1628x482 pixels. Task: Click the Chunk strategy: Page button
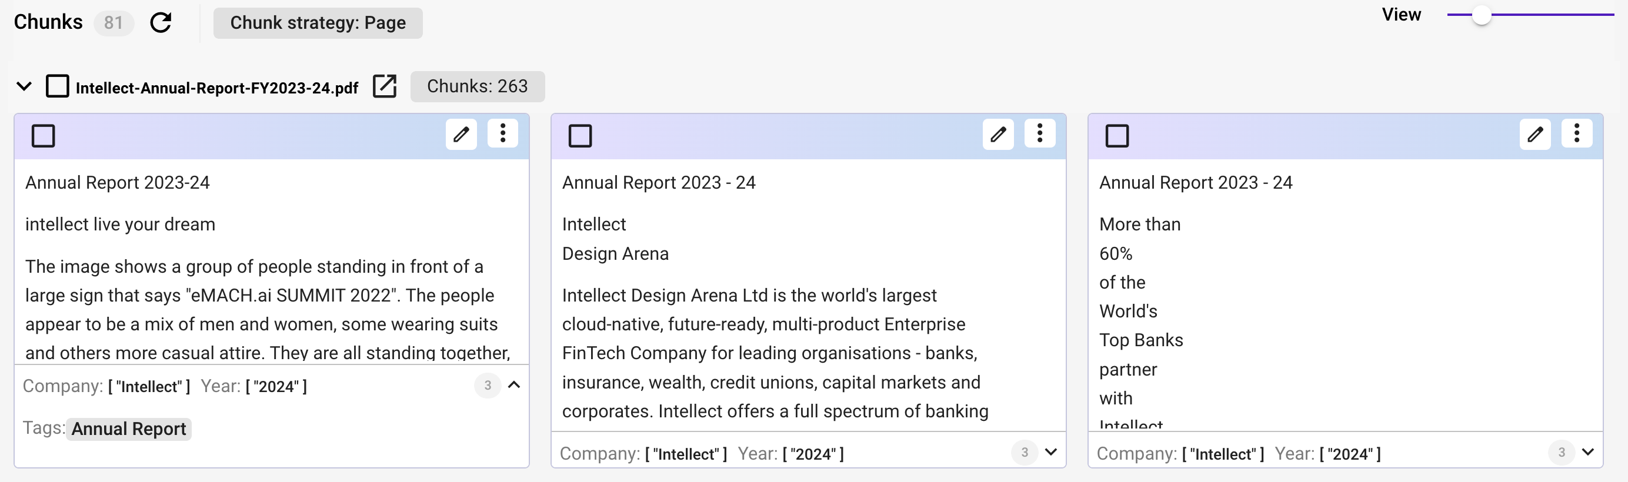(318, 23)
